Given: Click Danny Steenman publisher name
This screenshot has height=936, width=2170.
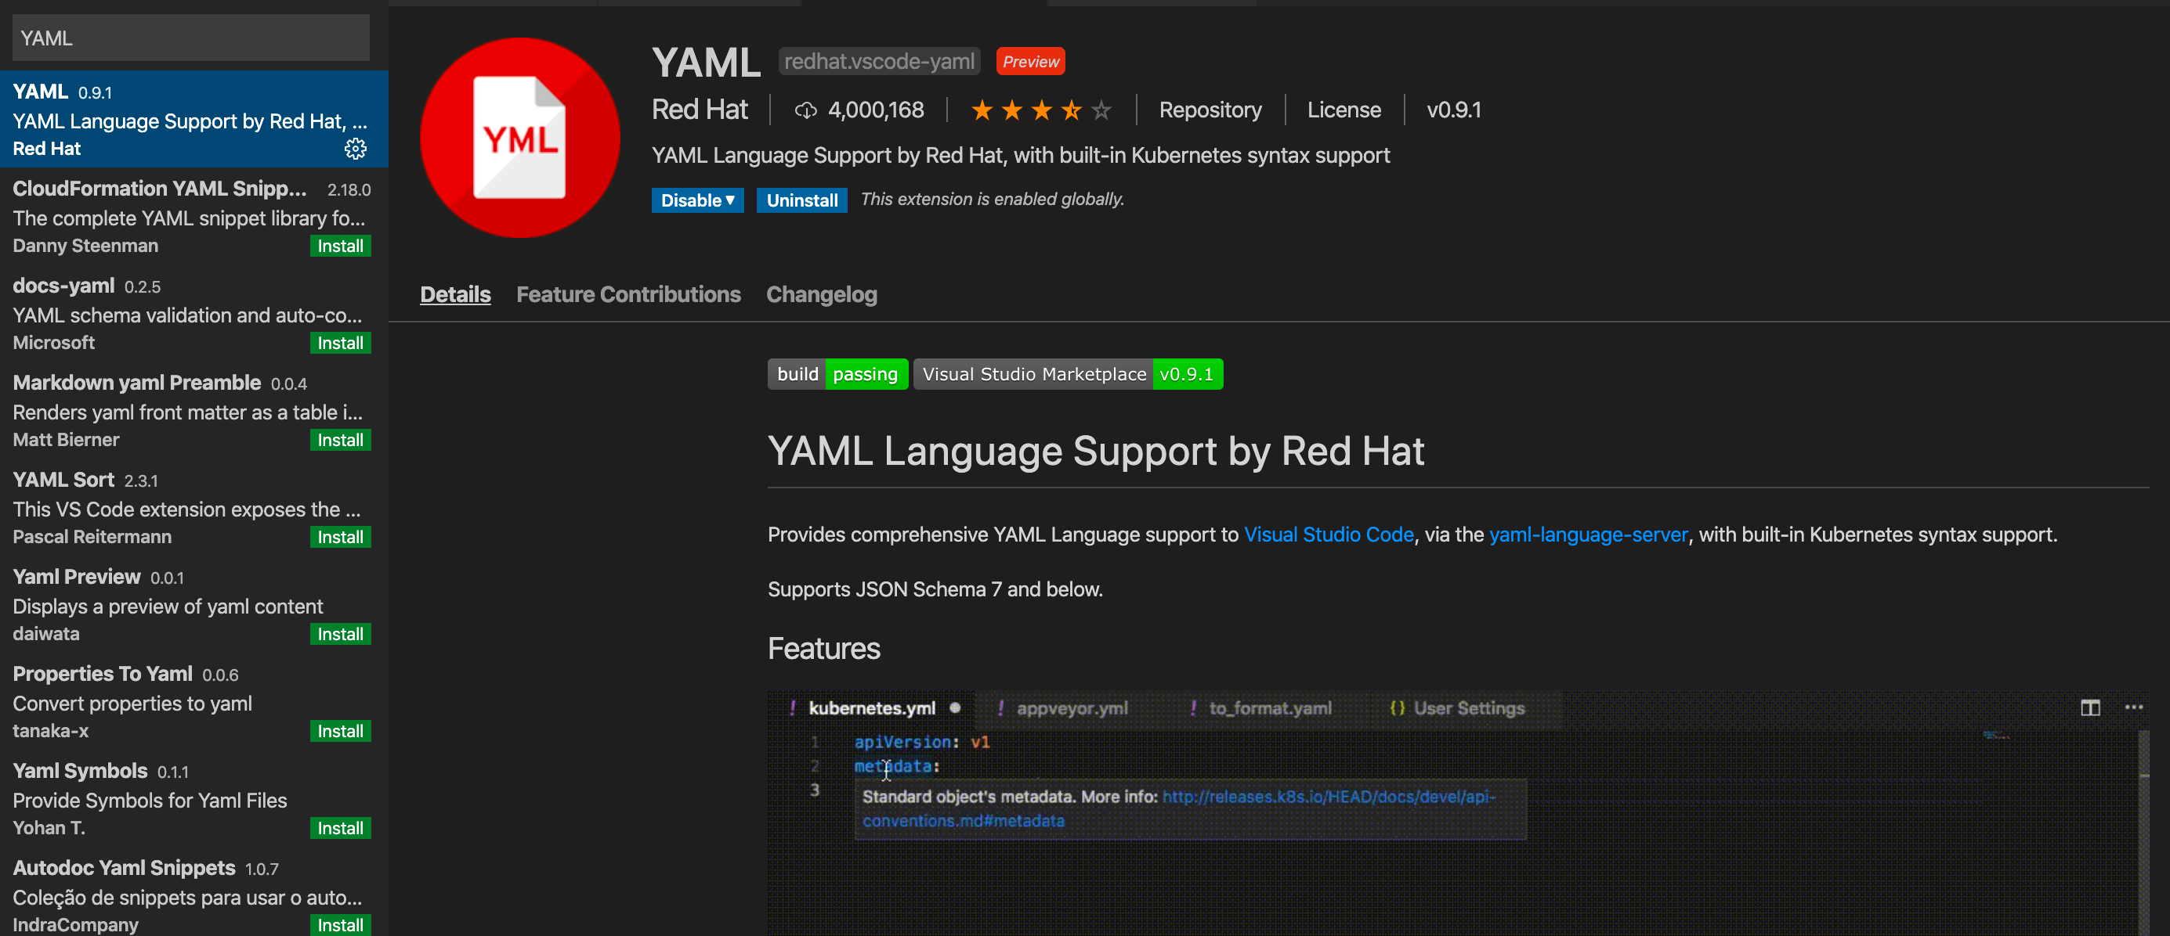Looking at the screenshot, I should (x=85, y=246).
